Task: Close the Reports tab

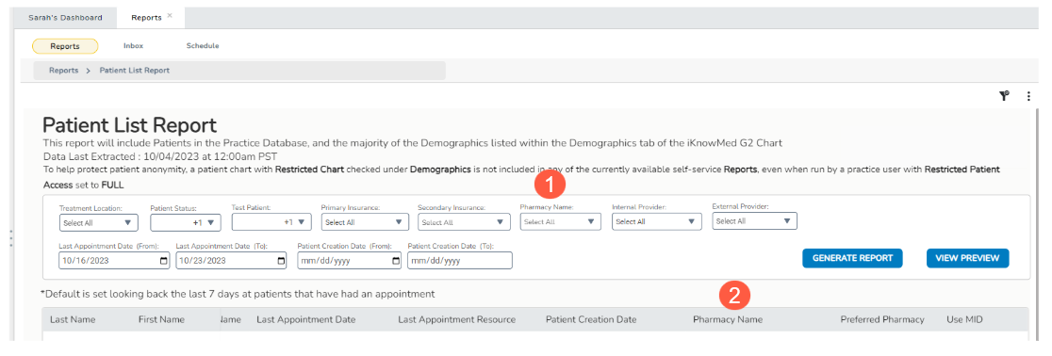Action: pos(170,16)
